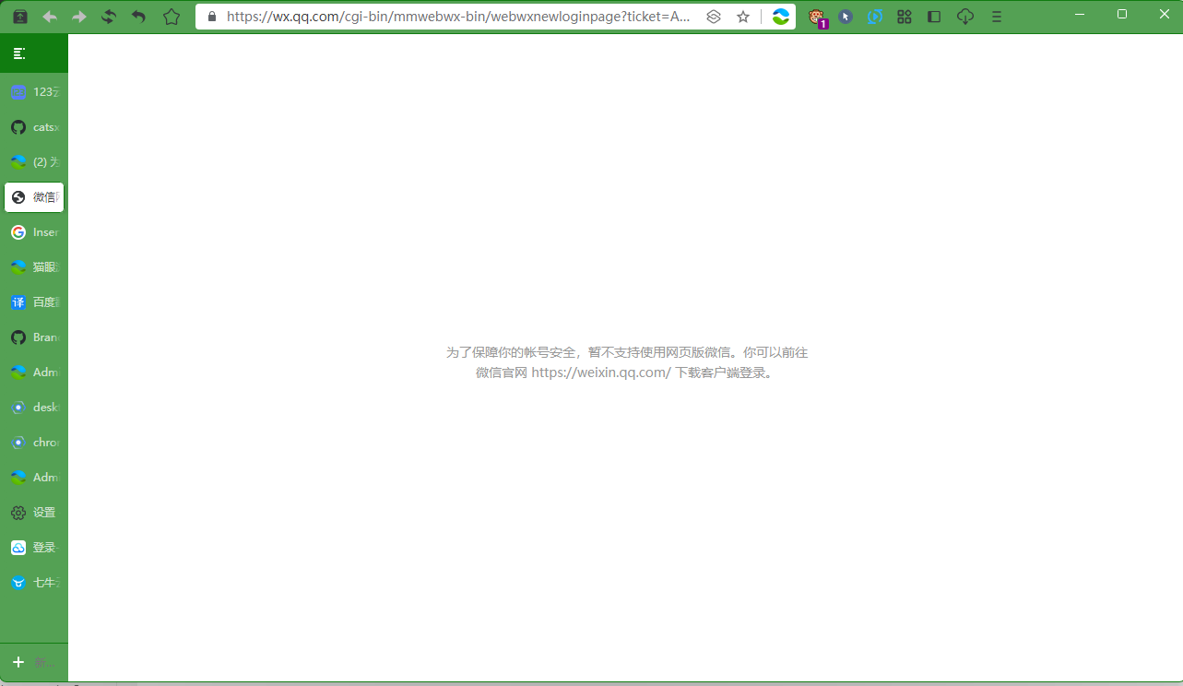Click the blue rotating-arrows extension icon
This screenshot has height=686, width=1183.
(x=876, y=17)
